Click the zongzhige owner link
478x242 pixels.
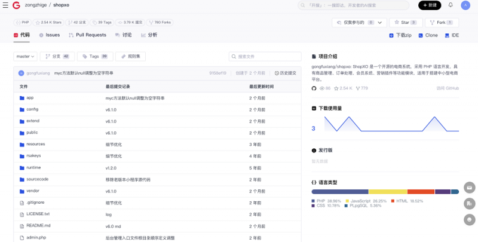tap(36, 5)
